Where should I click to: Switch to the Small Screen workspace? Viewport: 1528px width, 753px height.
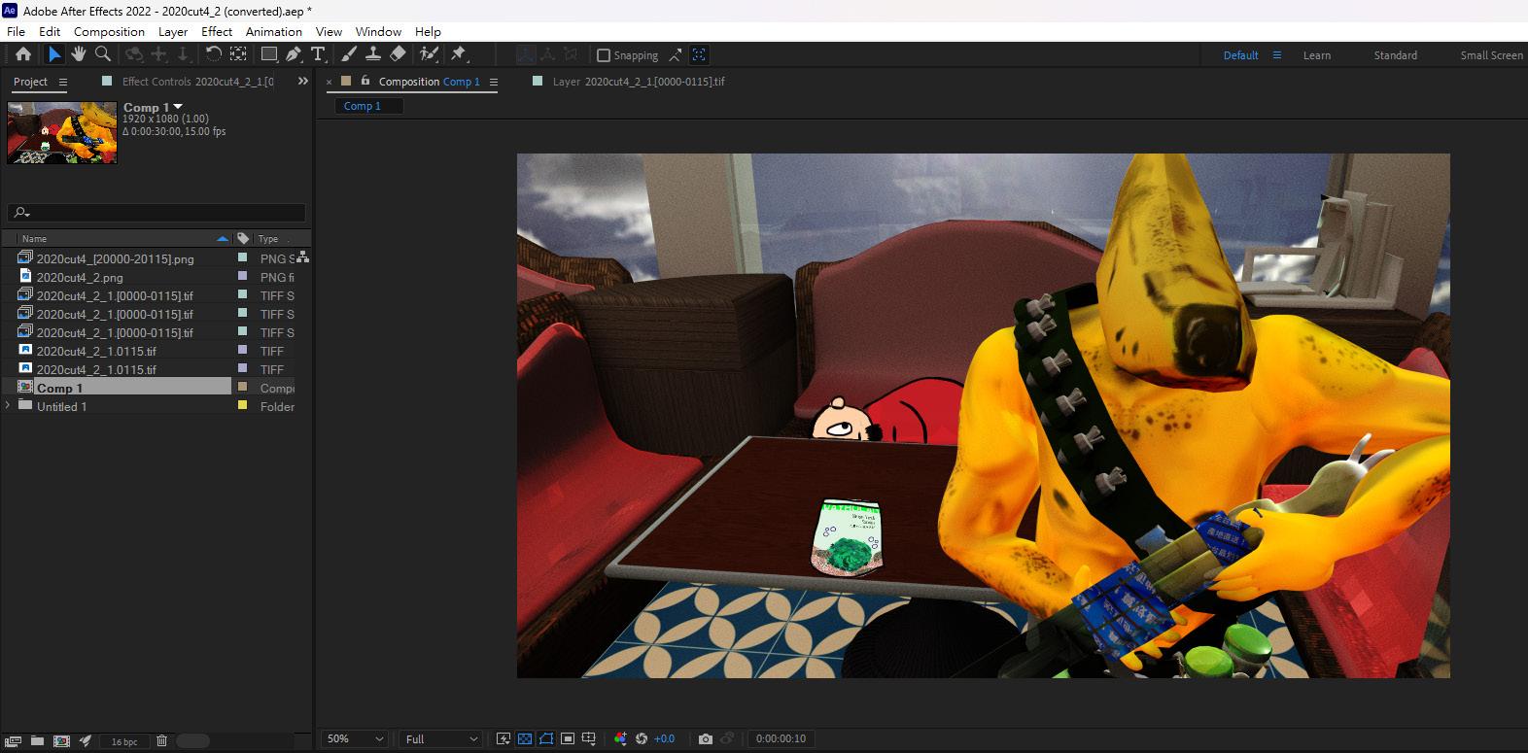(x=1492, y=55)
